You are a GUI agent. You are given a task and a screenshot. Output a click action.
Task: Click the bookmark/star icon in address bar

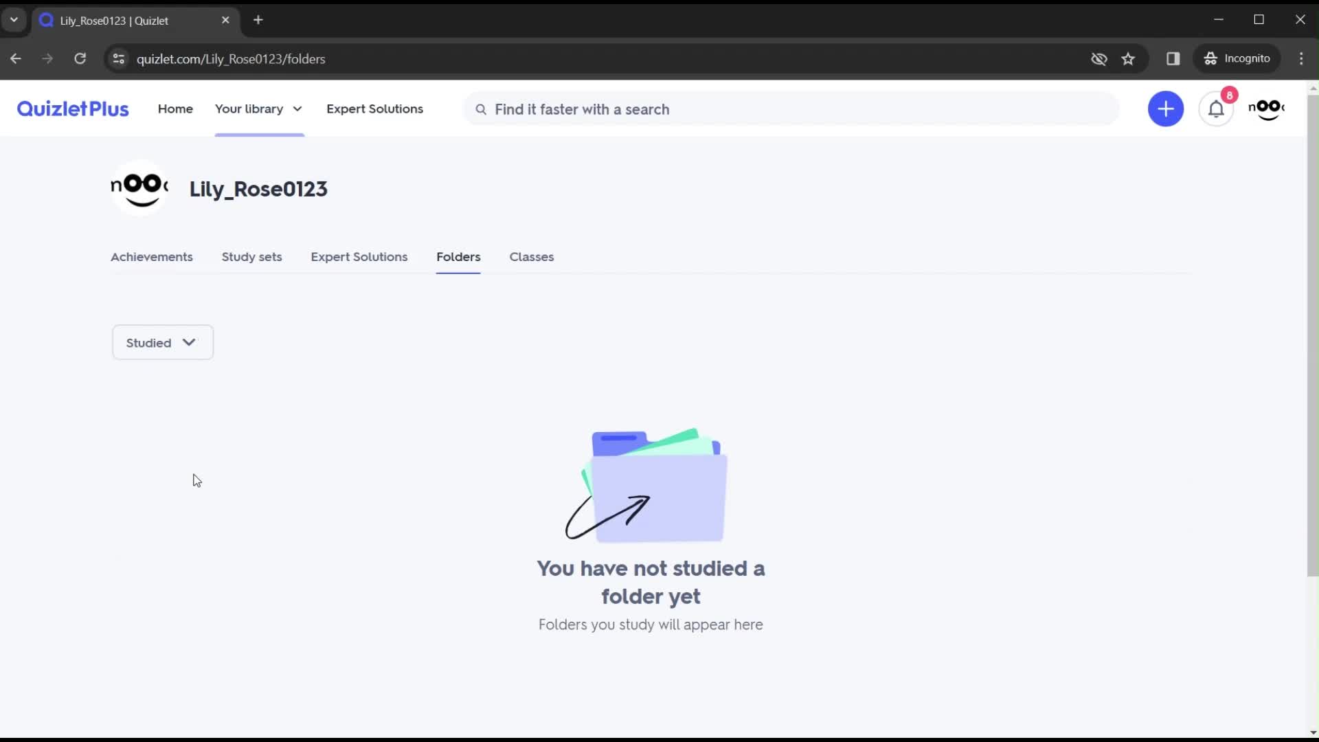point(1129,58)
